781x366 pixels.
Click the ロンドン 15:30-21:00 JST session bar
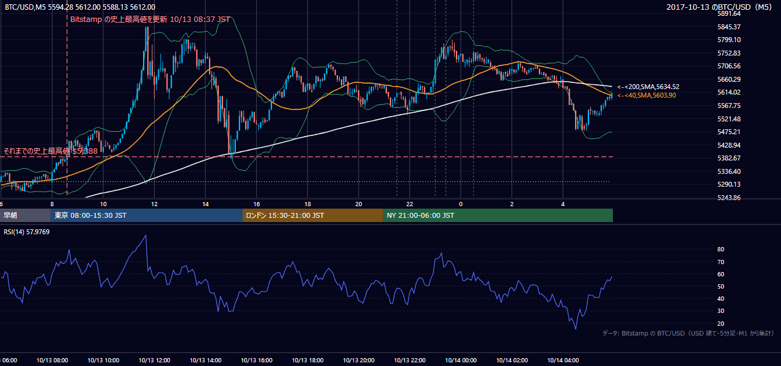pos(313,215)
